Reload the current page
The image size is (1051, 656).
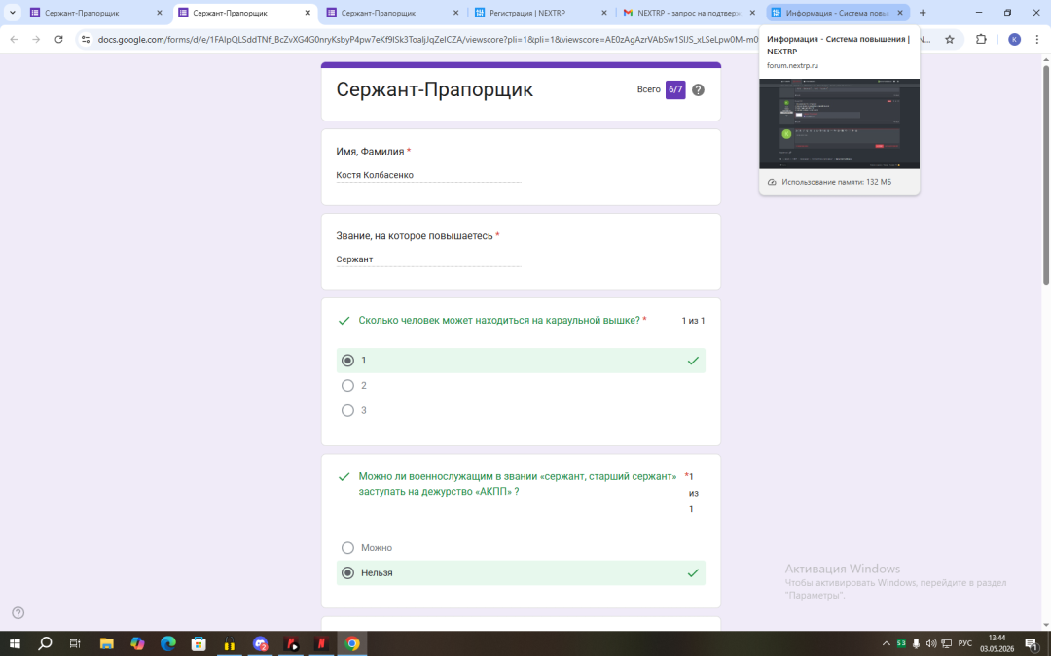tap(59, 40)
